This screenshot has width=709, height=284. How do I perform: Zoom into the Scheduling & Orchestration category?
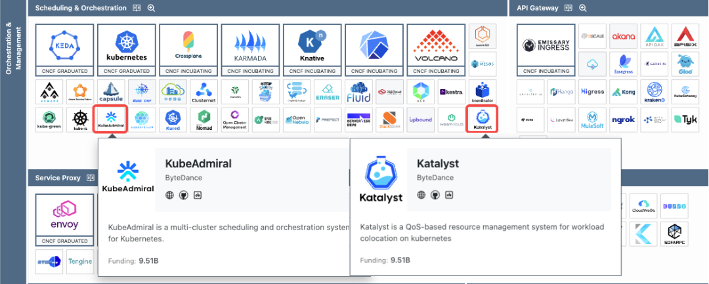coord(152,8)
